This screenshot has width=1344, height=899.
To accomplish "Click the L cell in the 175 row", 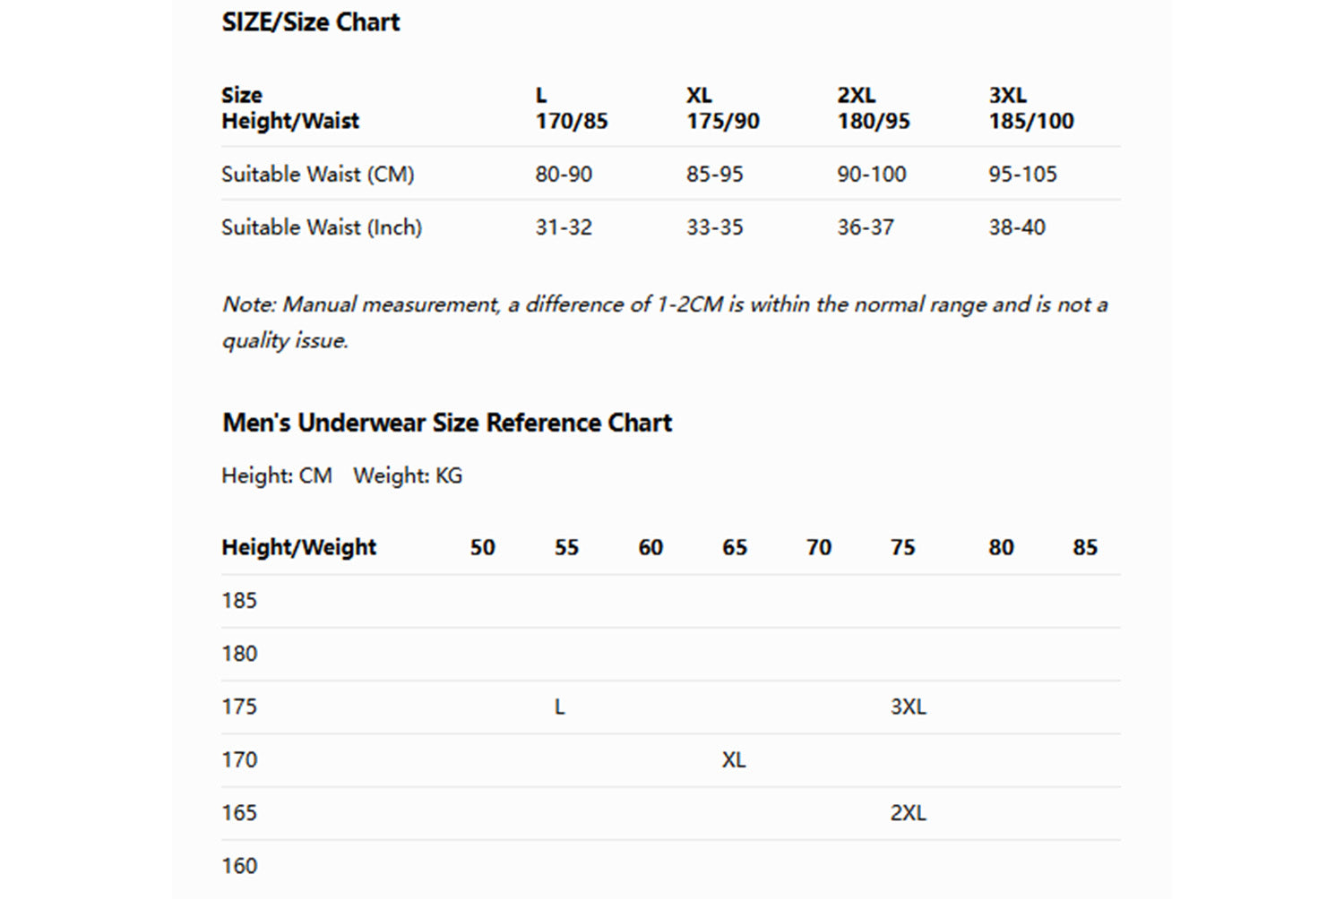I will click(559, 706).
